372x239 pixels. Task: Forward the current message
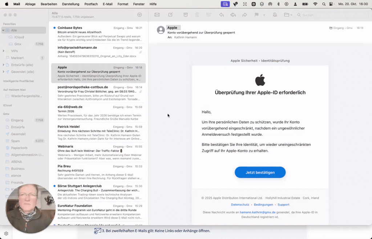point(245,15)
